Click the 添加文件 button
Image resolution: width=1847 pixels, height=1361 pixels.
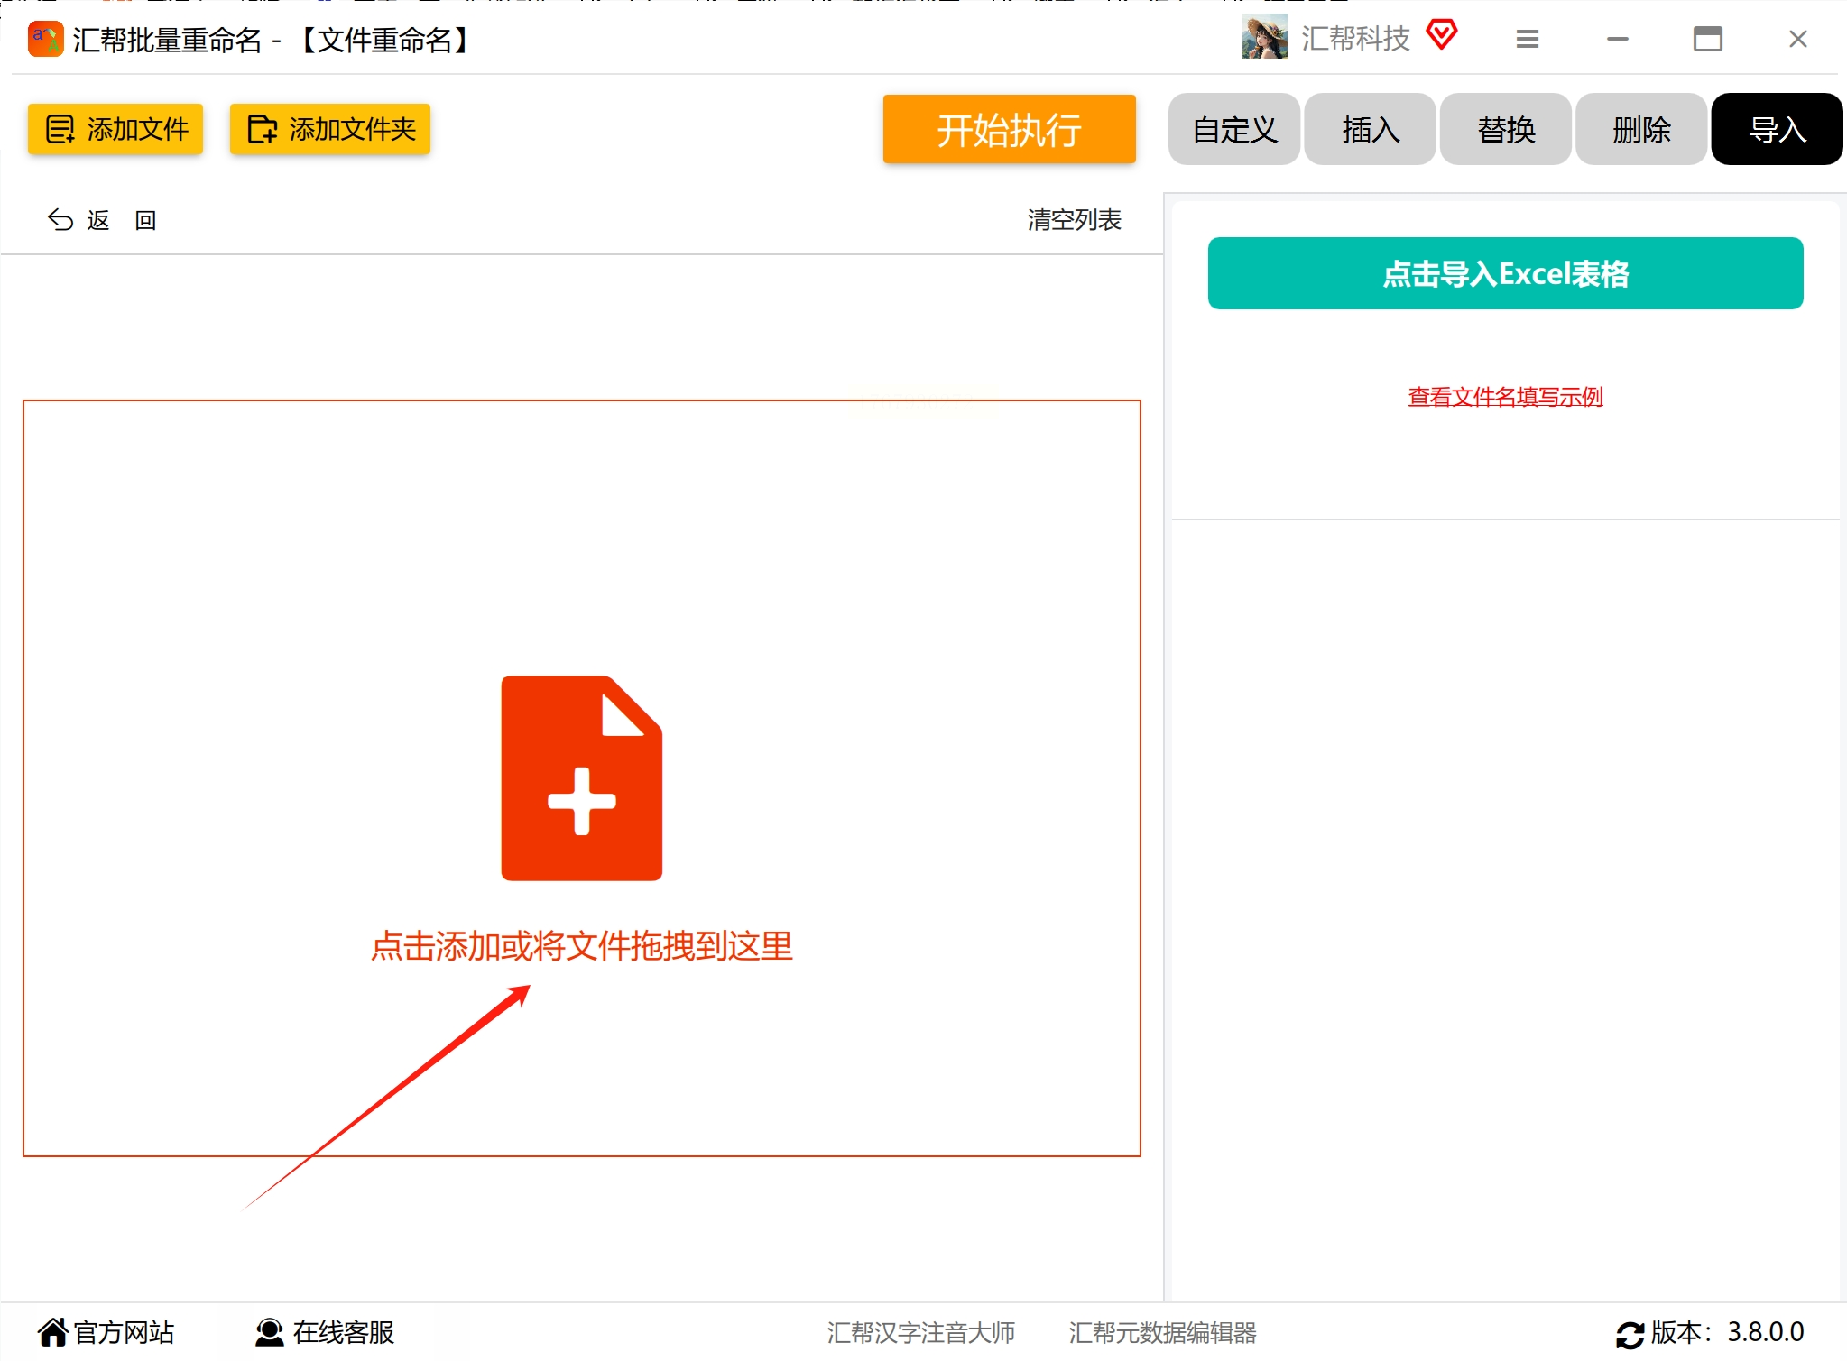pyautogui.click(x=115, y=130)
